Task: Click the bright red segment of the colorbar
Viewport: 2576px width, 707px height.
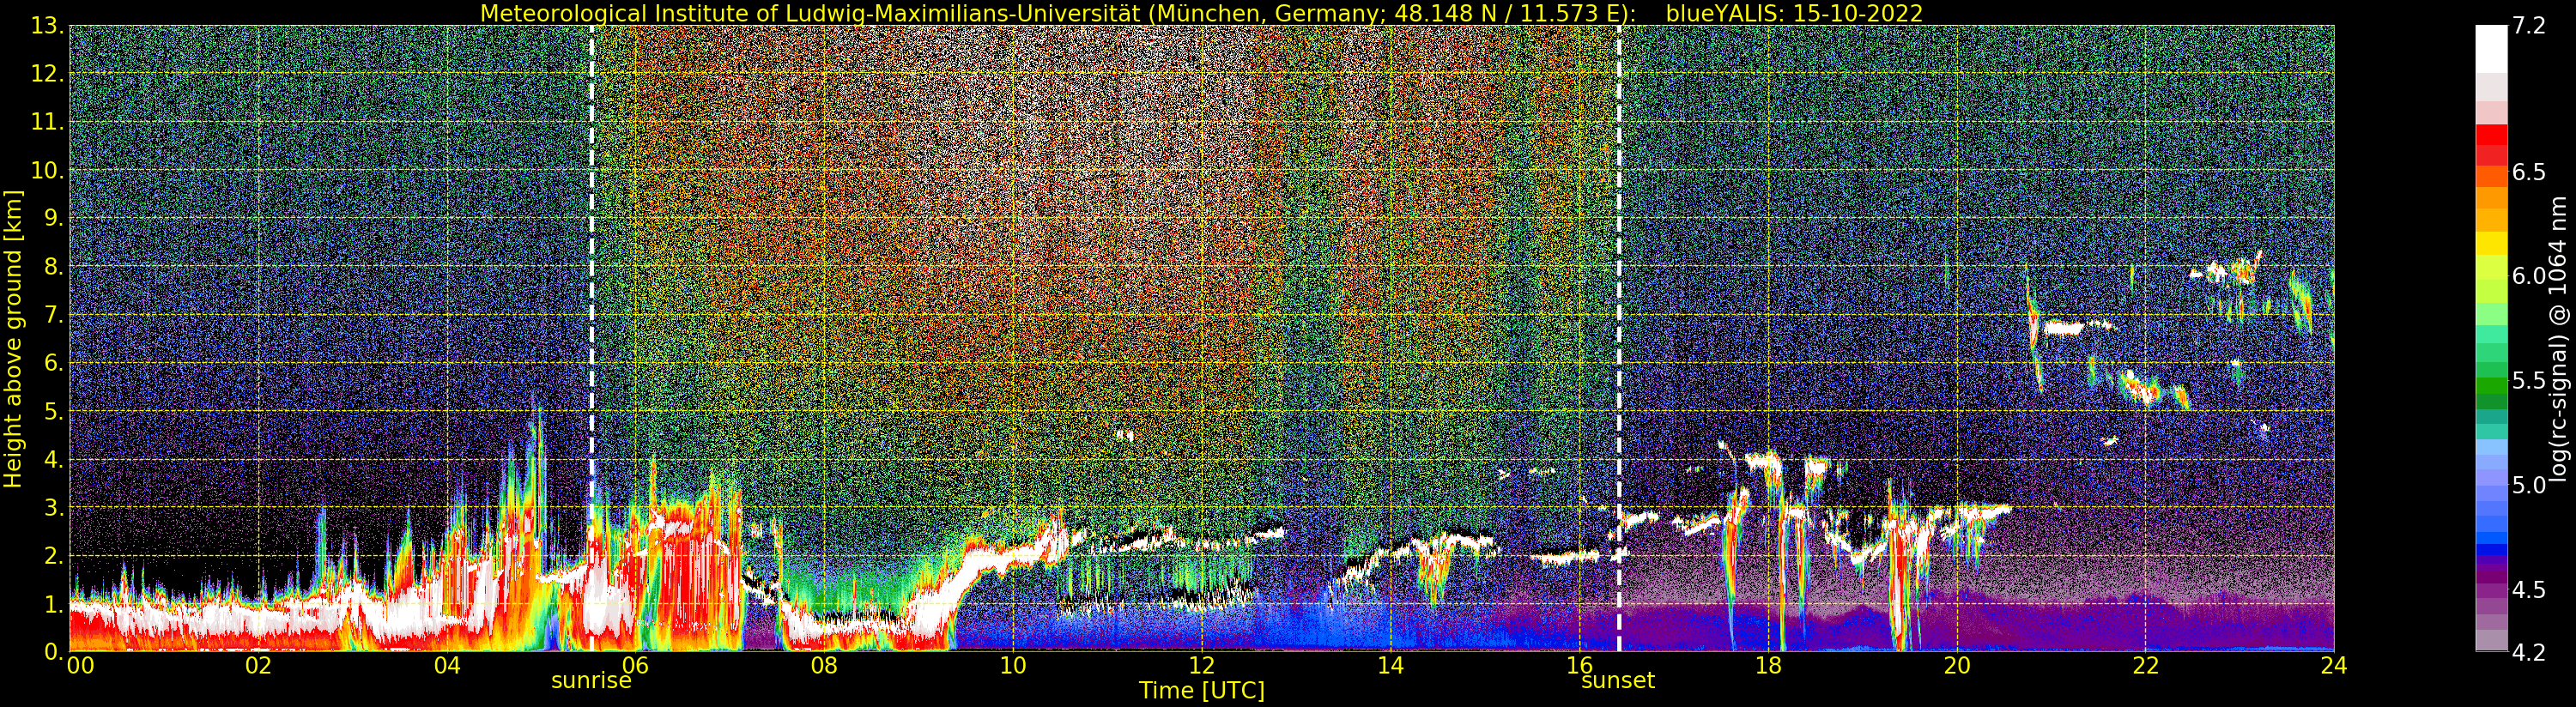Action: click(x=2491, y=135)
